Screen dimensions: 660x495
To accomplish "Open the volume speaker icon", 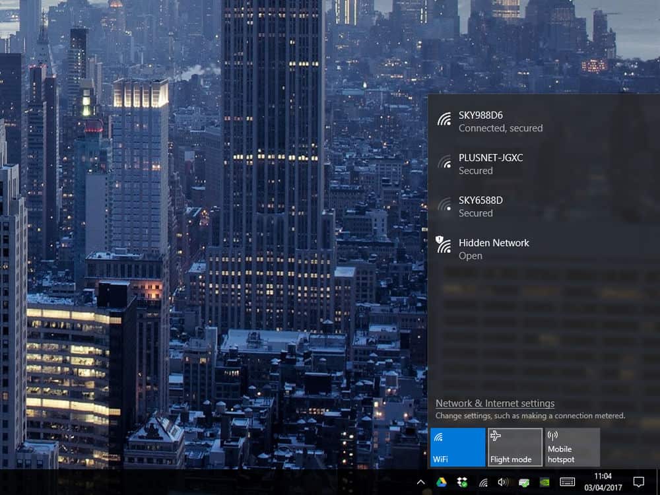I will point(503,482).
